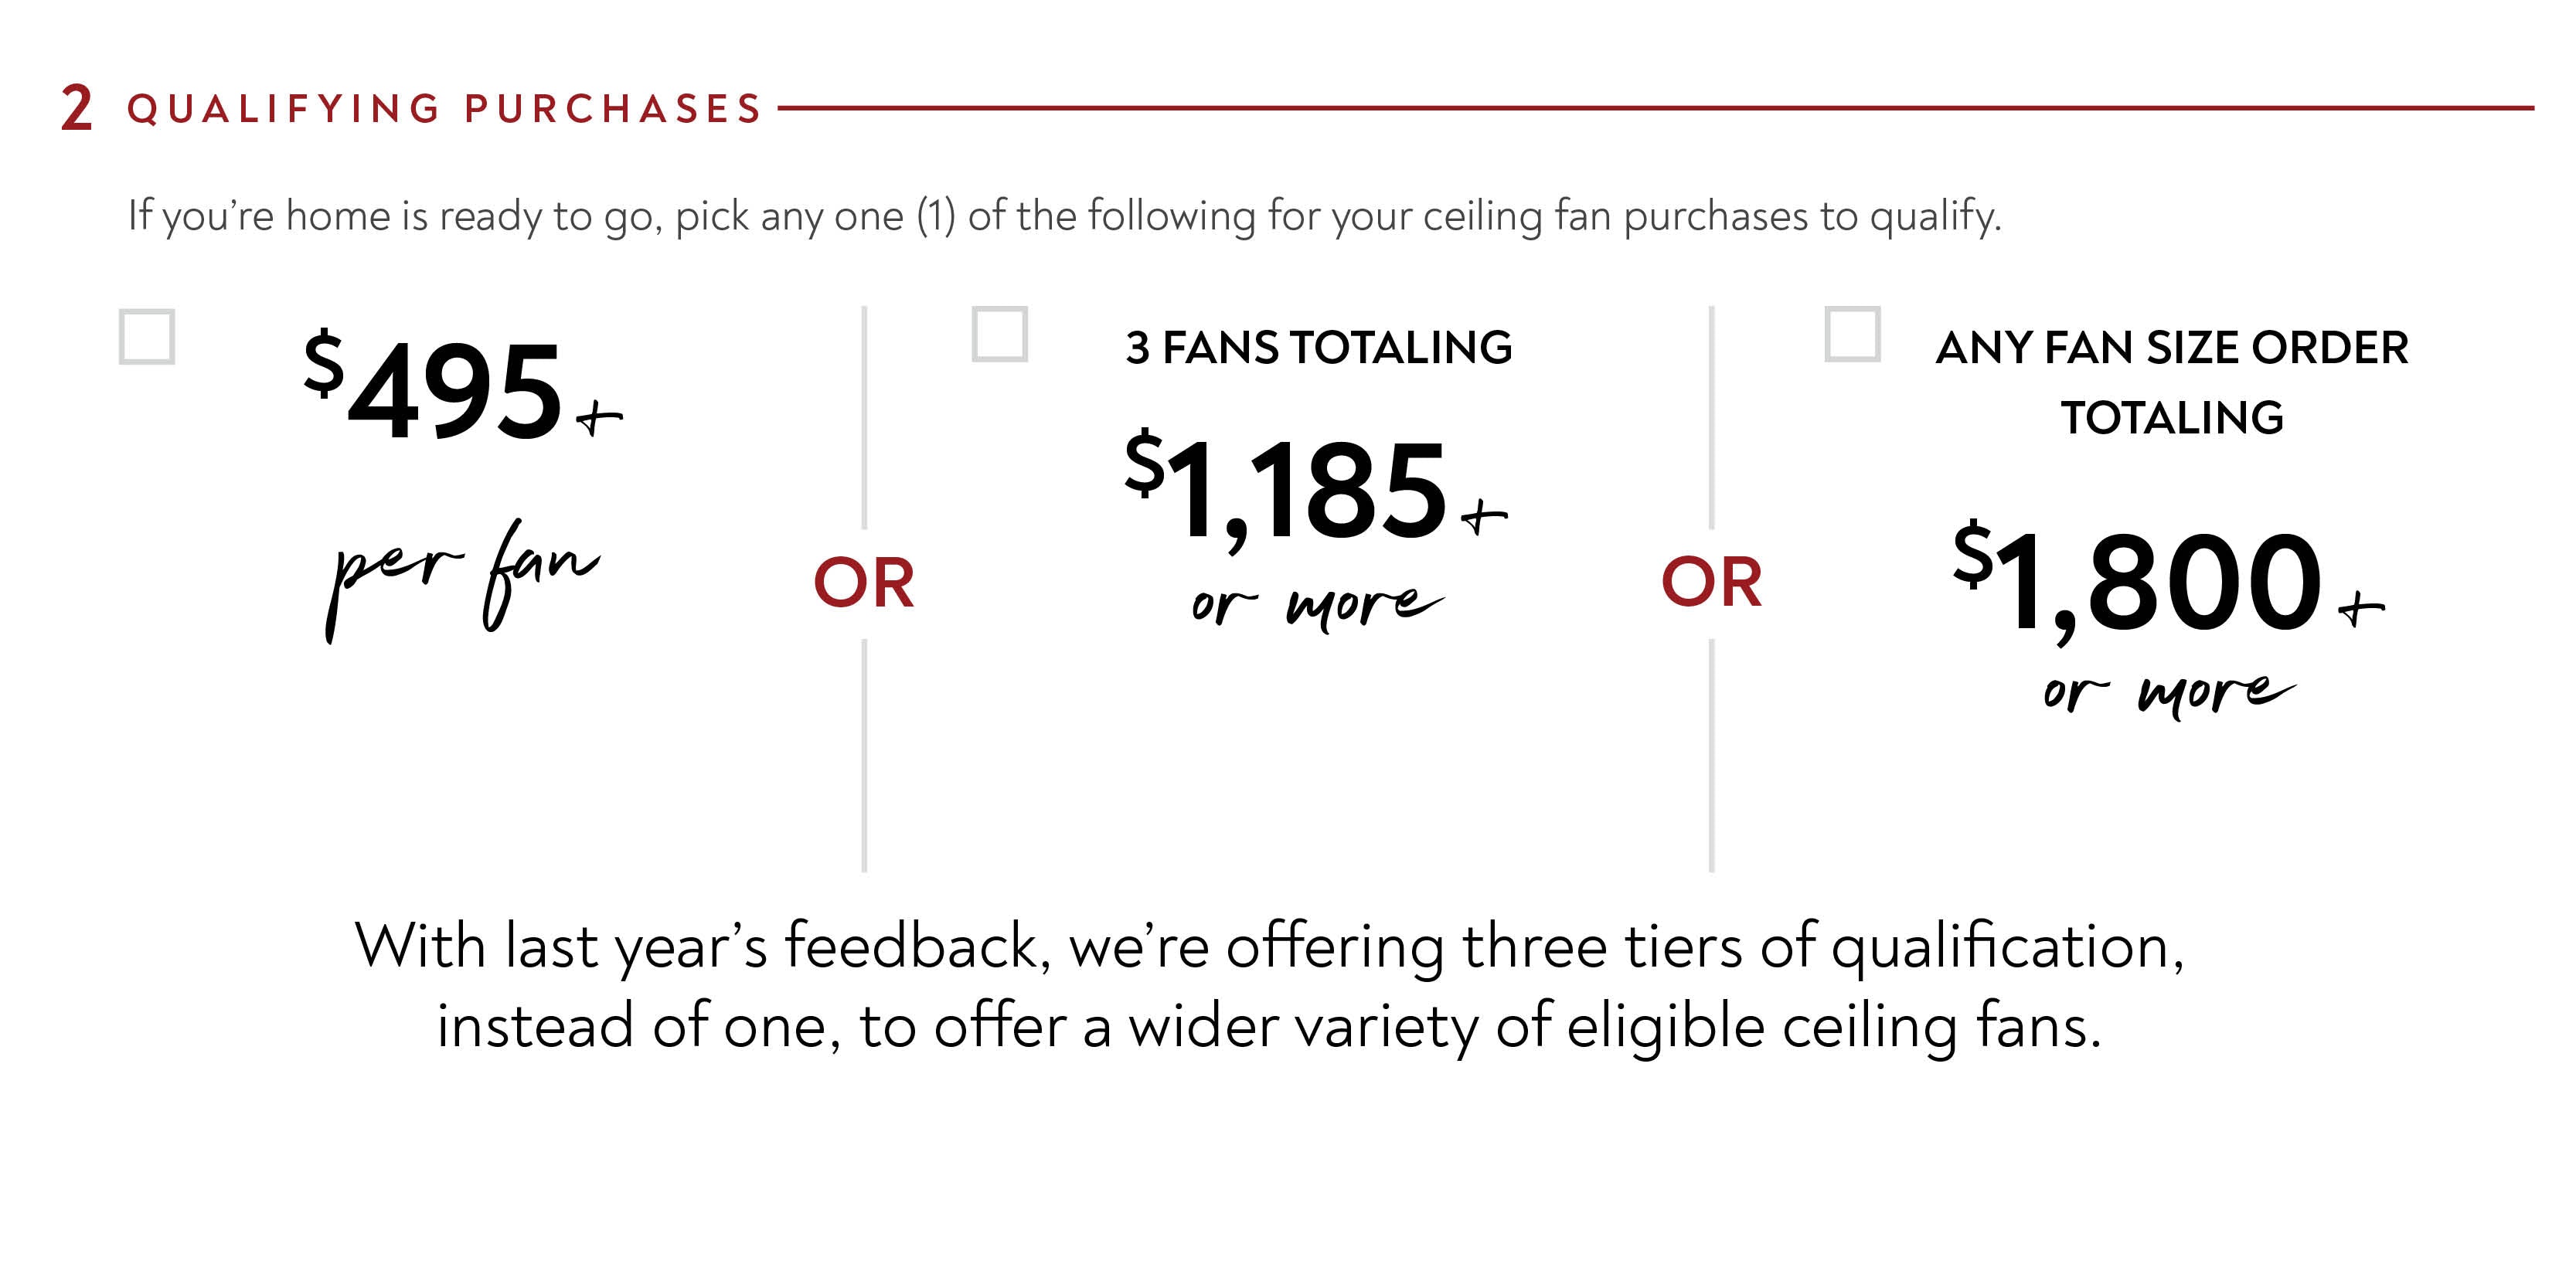Click the OR between $495 and $1,185
The height and width of the screenshot is (1288, 2576).
pyautogui.click(x=864, y=583)
